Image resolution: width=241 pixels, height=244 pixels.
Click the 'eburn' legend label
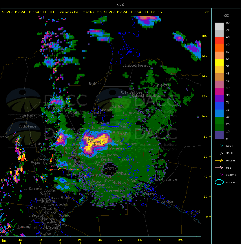(x=230, y=161)
